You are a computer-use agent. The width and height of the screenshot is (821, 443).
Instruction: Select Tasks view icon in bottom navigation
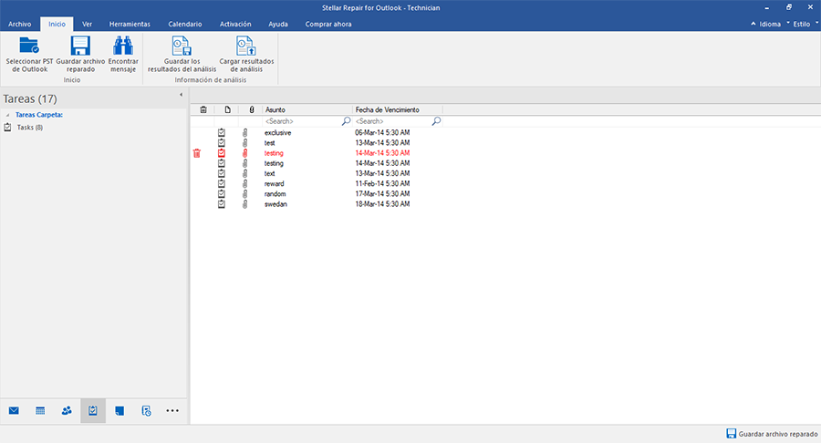[93, 411]
